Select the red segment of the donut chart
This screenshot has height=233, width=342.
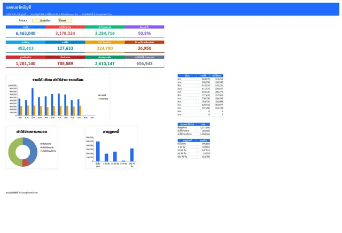[26, 162]
